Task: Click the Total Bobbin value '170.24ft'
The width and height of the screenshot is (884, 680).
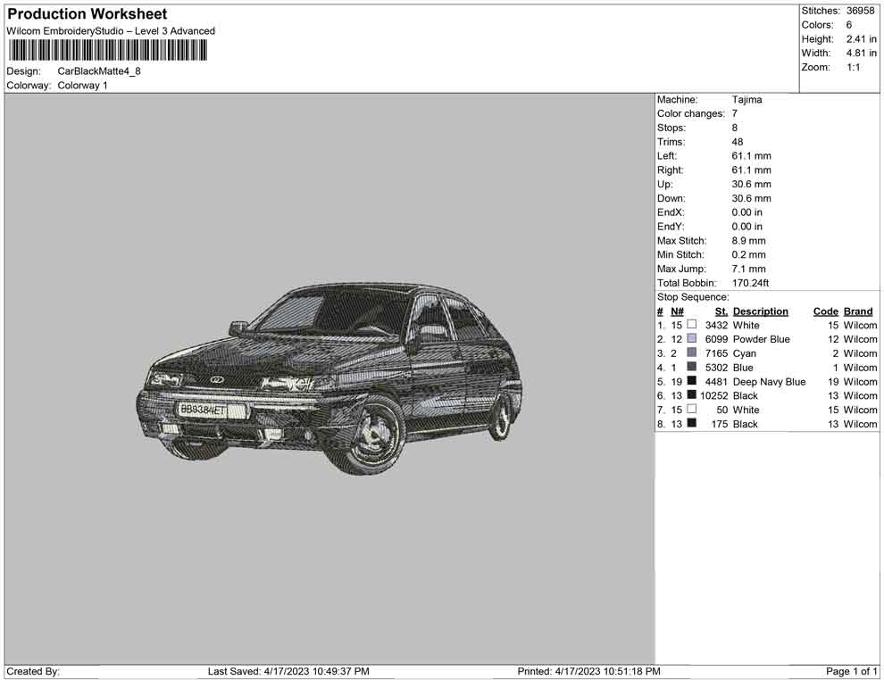Action: click(x=750, y=283)
